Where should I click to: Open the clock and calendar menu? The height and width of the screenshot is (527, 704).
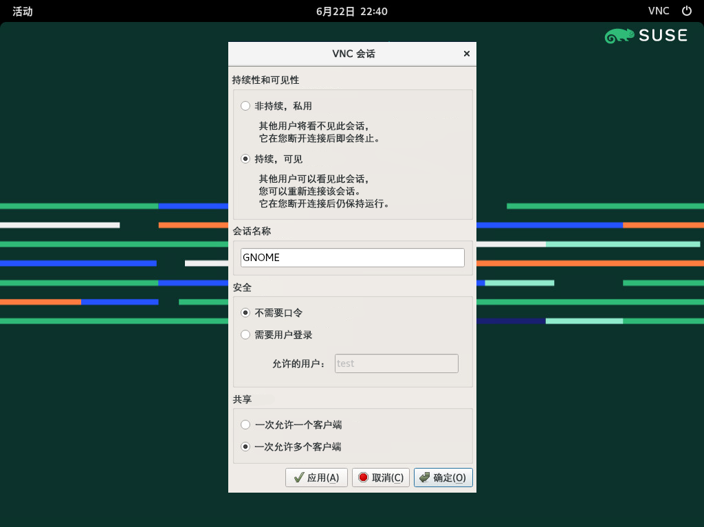[x=351, y=11]
